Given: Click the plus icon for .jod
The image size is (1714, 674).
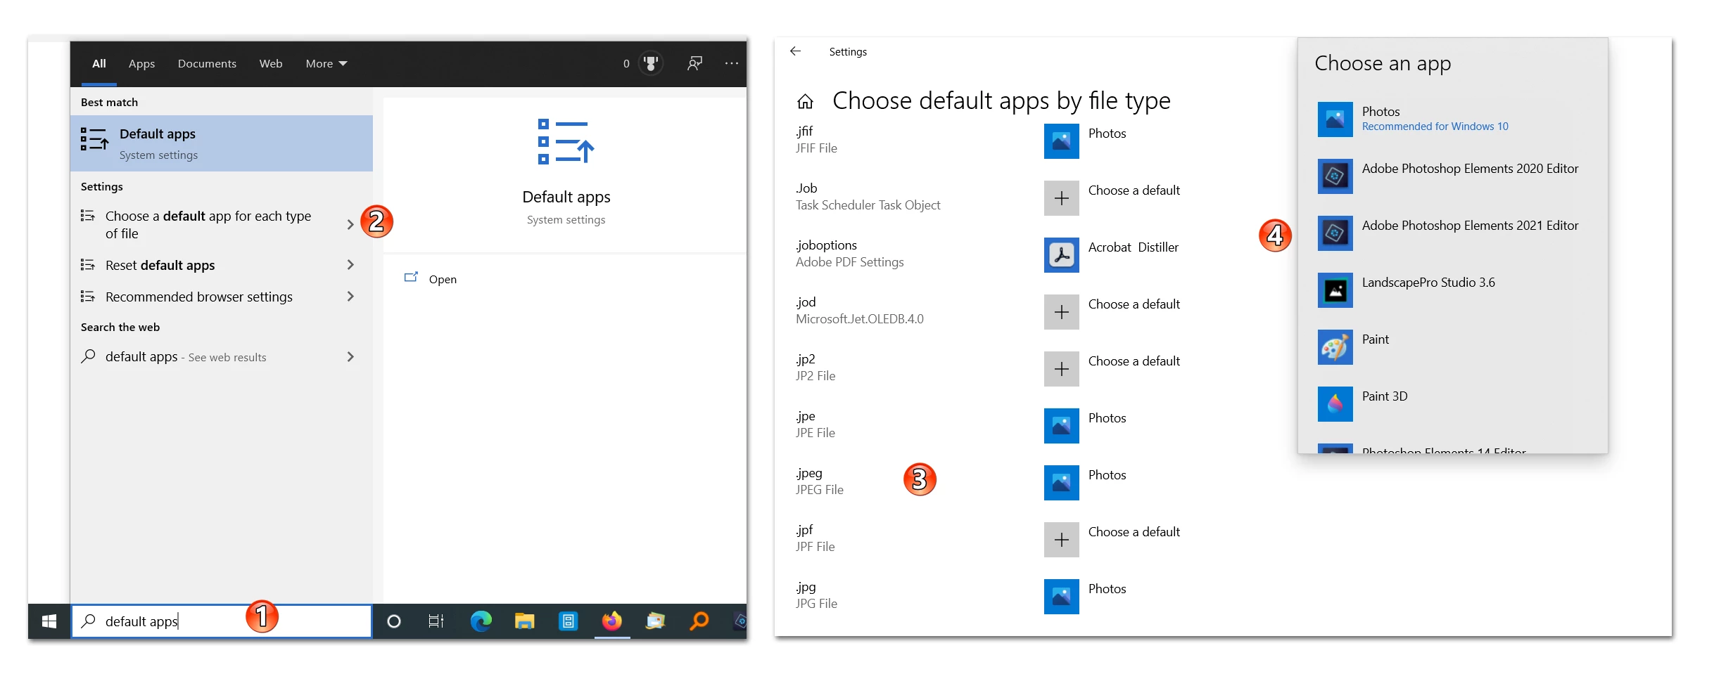Looking at the screenshot, I should point(1062,312).
